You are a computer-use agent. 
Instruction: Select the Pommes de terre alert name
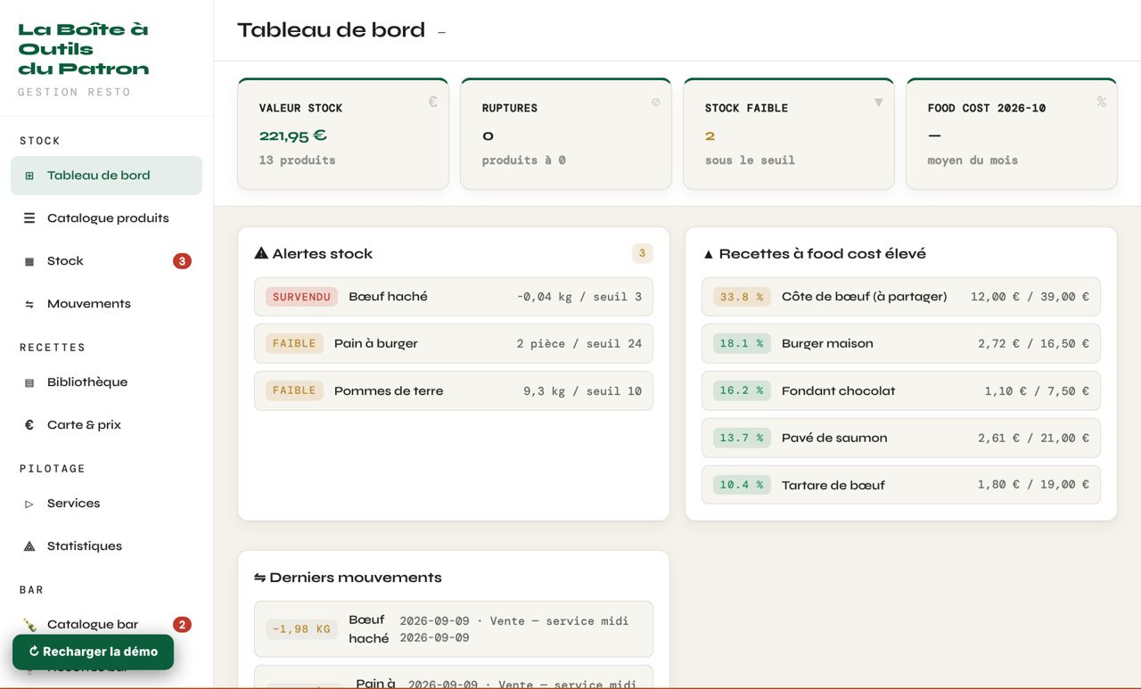click(x=389, y=390)
